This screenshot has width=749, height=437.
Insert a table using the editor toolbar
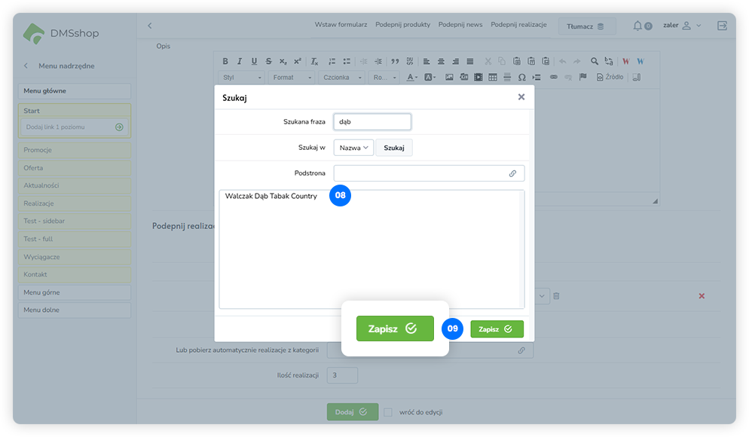click(x=493, y=78)
